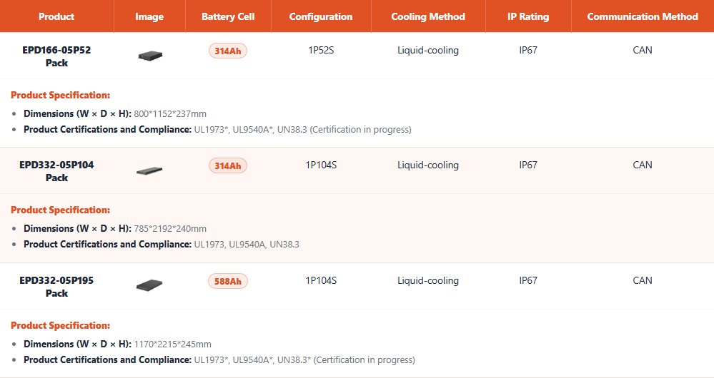Click the EPD166-05P52 Pack product image
The height and width of the screenshot is (378, 714).
(x=150, y=55)
